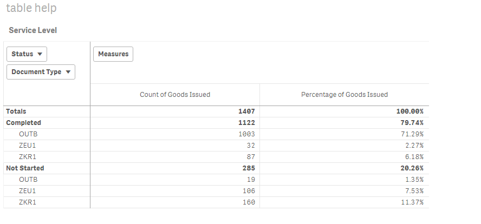481x224 pixels.
Task: Click the Service Level chart title
Action: click(33, 30)
